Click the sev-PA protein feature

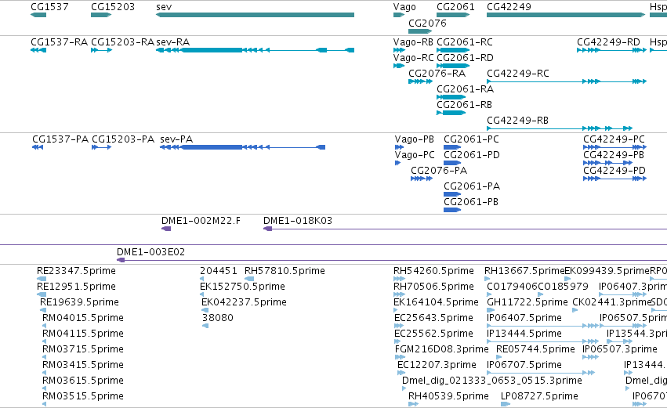click(x=242, y=147)
